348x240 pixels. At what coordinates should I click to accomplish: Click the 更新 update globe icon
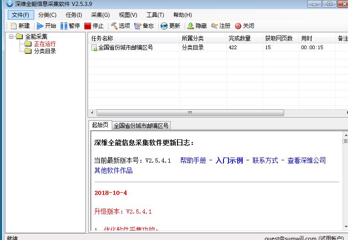(164, 26)
